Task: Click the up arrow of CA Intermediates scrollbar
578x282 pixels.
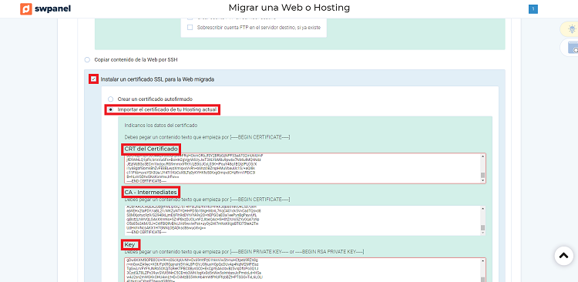Action: (x=483, y=209)
